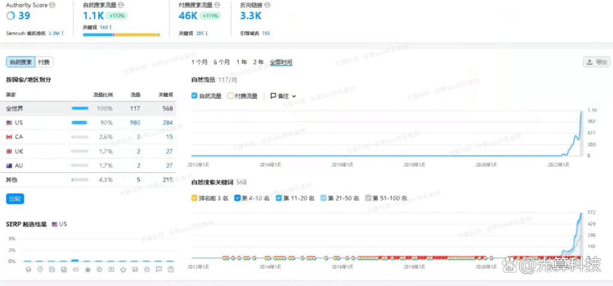The width and height of the screenshot is (613, 286).
Task: Open the organic 关键词 568 link
Action: pyautogui.click(x=105, y=28)
